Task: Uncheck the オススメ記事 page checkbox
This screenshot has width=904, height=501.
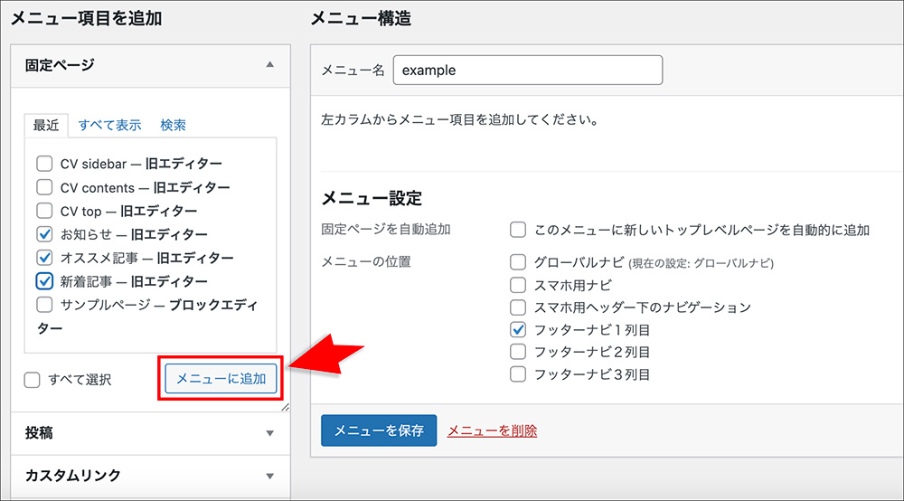Action: pyautogui.click(x=44, y=258)
